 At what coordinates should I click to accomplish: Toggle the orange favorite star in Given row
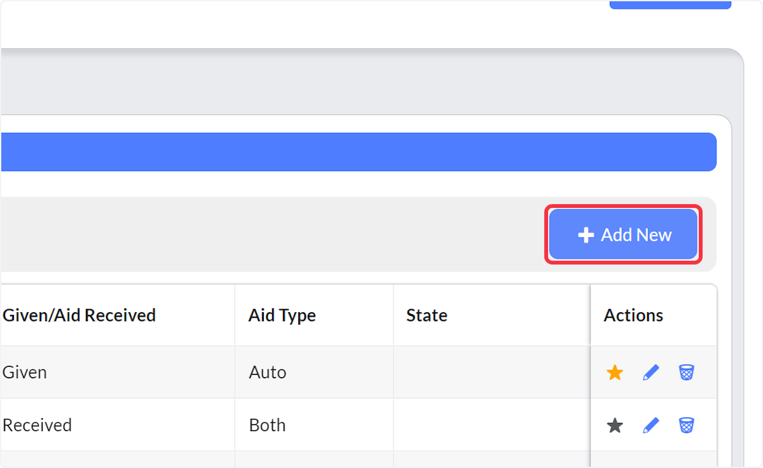[615, 373]
